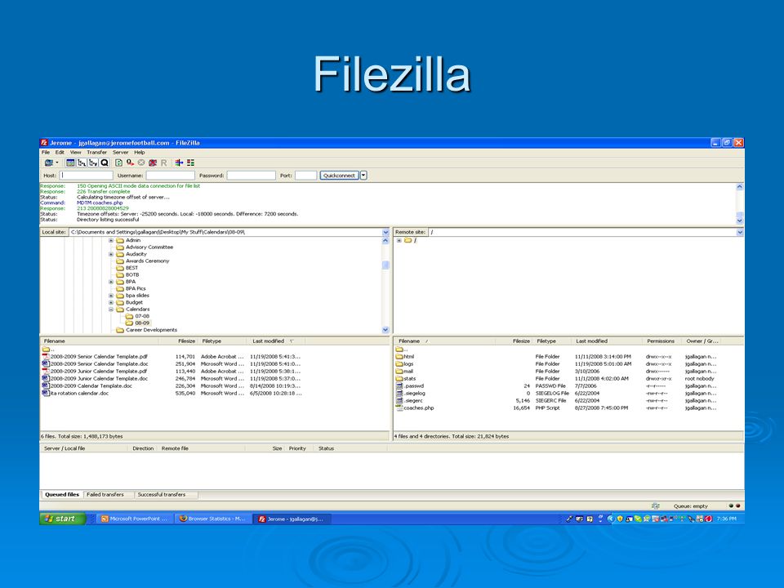Screen dimensions: 784x588
Task: Click local tree scrollbar up arrow
Action: point(385,240)
